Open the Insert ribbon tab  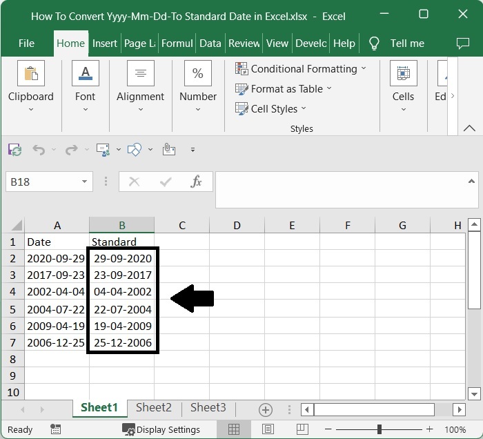pos(105,43)
